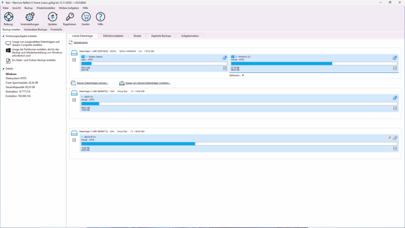Click Ein Datei- und Ordner-Backup erstellen
The height and width of the screenshot is (228, 405).
(x=34, y=60)
